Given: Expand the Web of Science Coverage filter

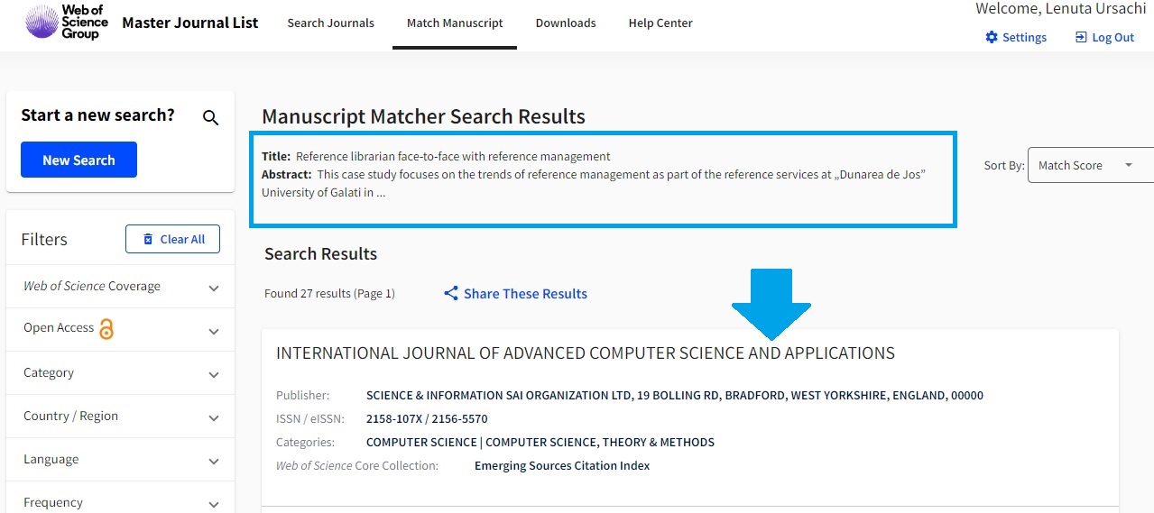Looking at the screenshot, I should 121,287.
